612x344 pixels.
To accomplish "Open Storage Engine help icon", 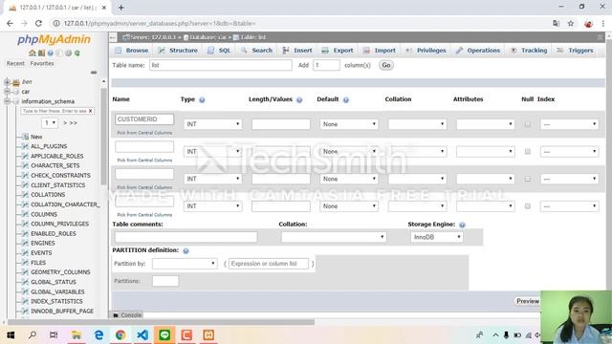I will (462, 225).
